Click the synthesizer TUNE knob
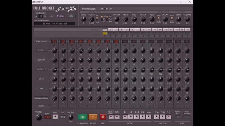 84,19
